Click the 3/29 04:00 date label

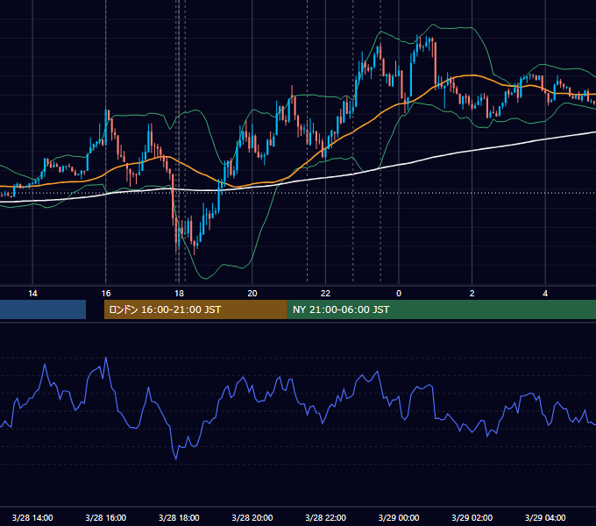(545, 517)
